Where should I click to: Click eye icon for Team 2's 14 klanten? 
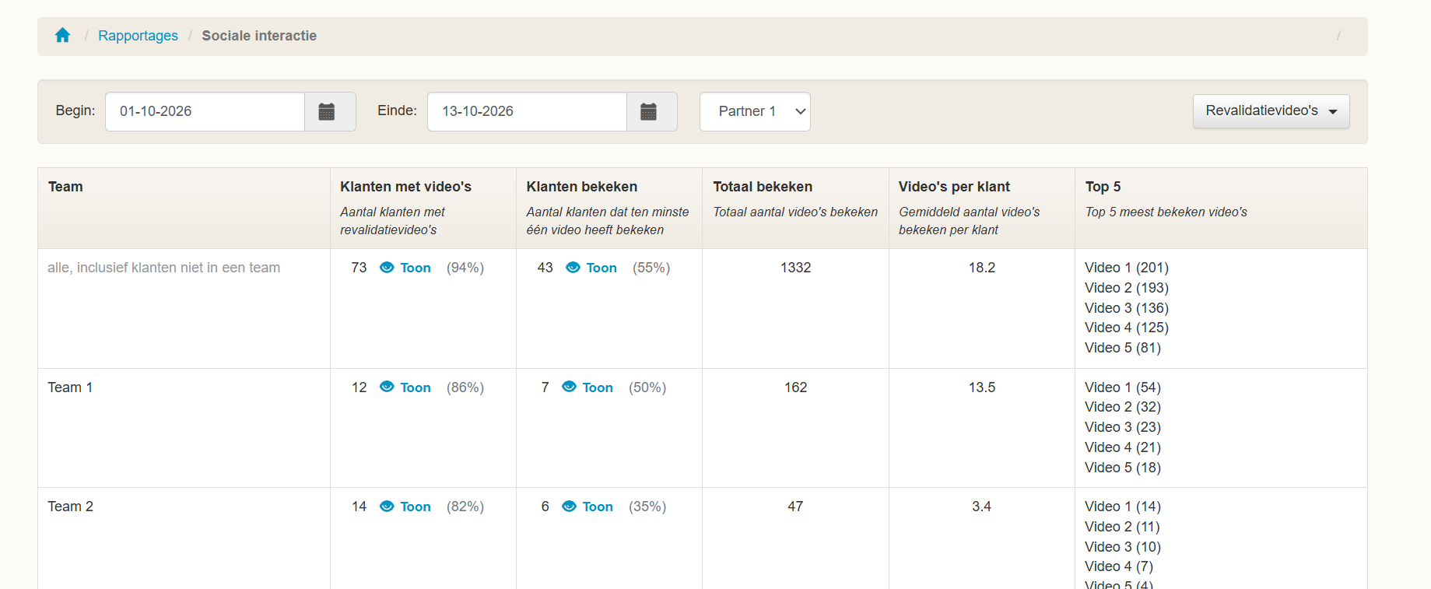tap(387, 507)
